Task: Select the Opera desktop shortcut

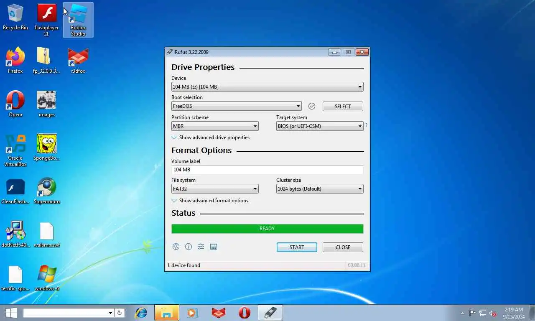Action: tap(15, 104)
